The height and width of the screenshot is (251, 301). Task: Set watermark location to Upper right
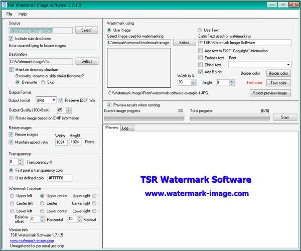(94, 196)
